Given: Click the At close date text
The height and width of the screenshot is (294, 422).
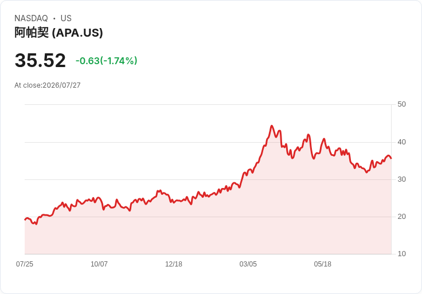Looking at the screenshot, I should pyautogui.click(x=48, y=85).
